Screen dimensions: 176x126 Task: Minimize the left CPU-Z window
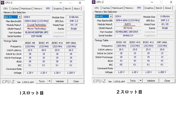[61, 3]
